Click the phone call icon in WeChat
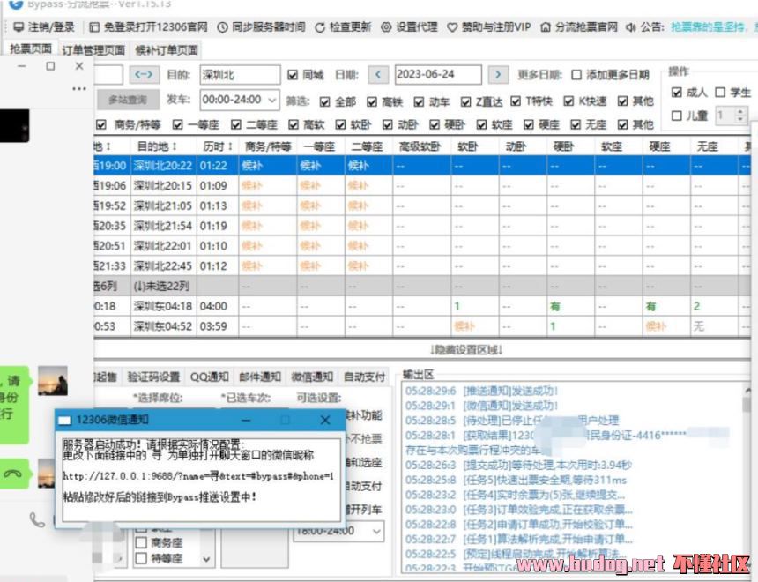Screen dimensions: 758x582 (x=37, y=519)
